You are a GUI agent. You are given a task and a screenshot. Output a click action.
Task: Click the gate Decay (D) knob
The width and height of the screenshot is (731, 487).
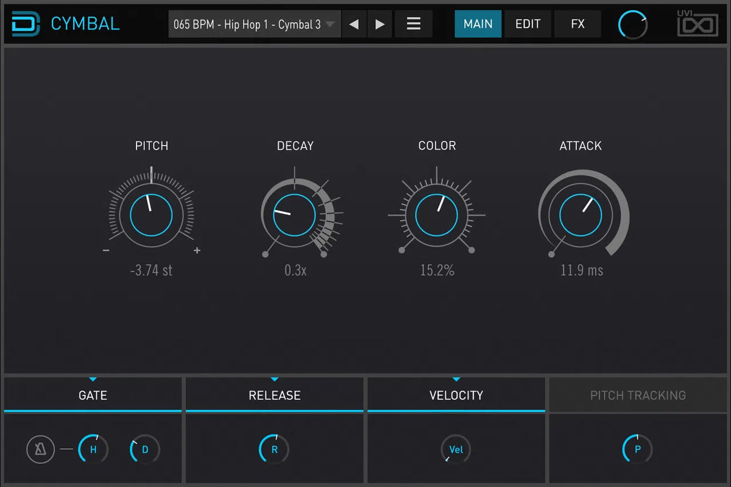pyautogui.click(x=145, y=450)
